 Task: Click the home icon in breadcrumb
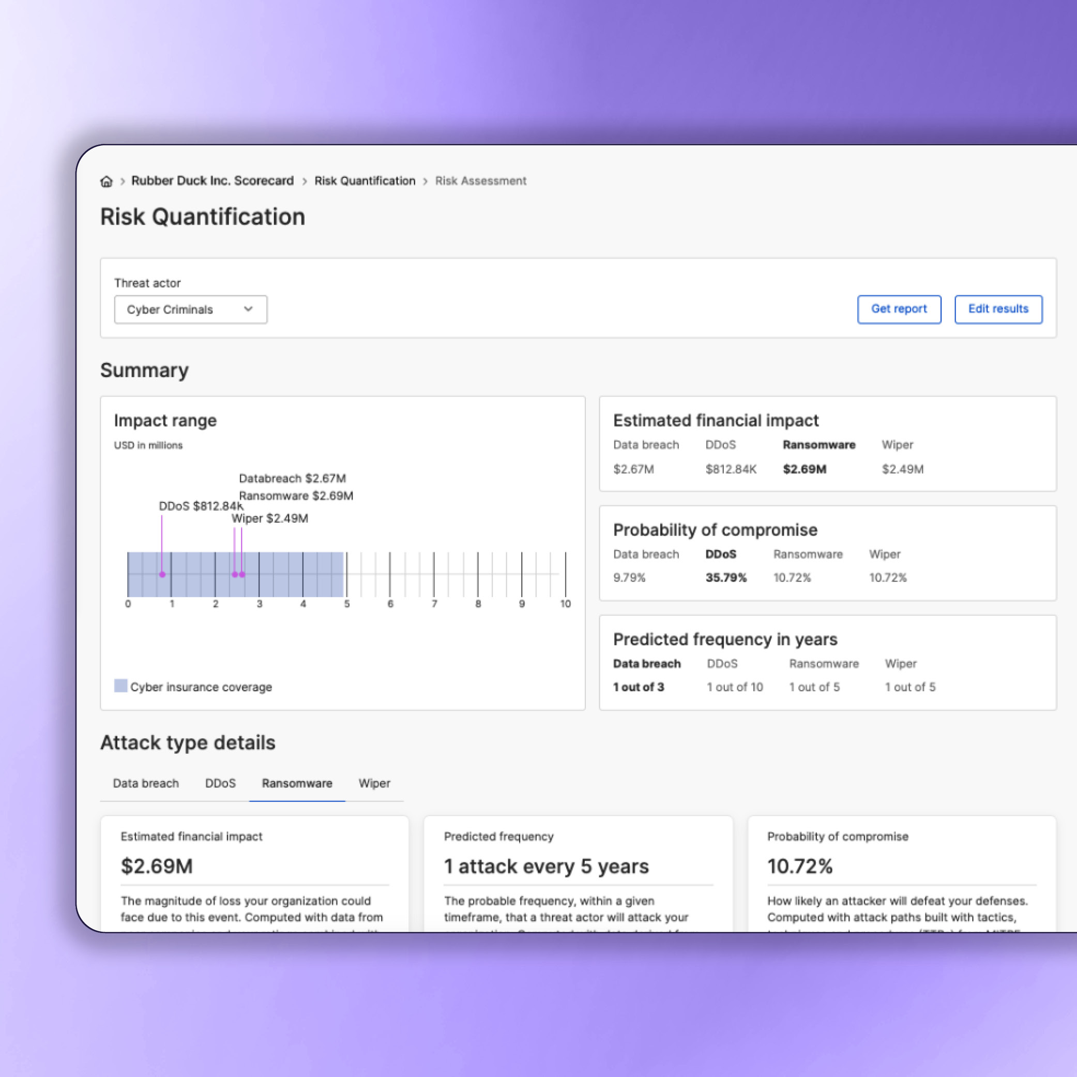106,181
